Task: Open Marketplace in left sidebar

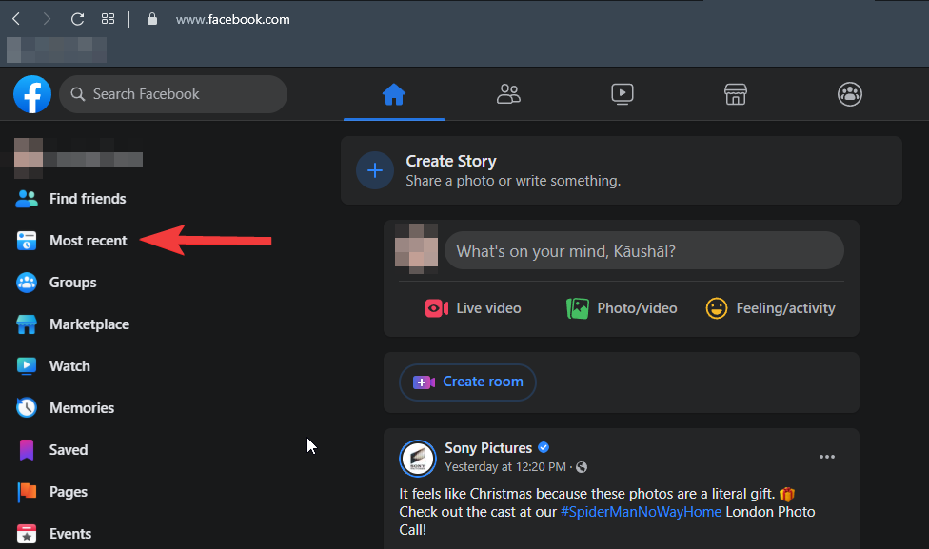Action: [x=89, y=324]
